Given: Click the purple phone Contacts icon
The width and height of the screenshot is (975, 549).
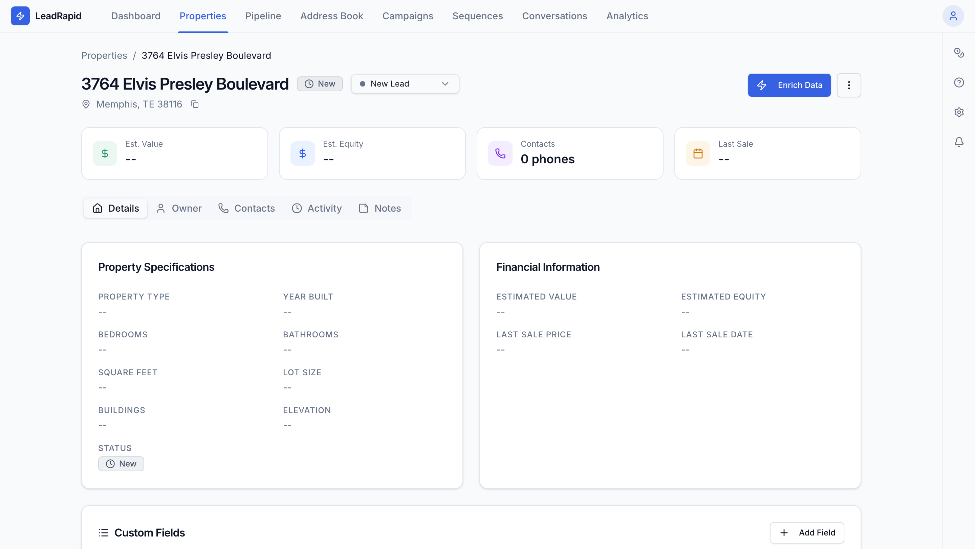Looking at the screenshot, I should (500, 153).
